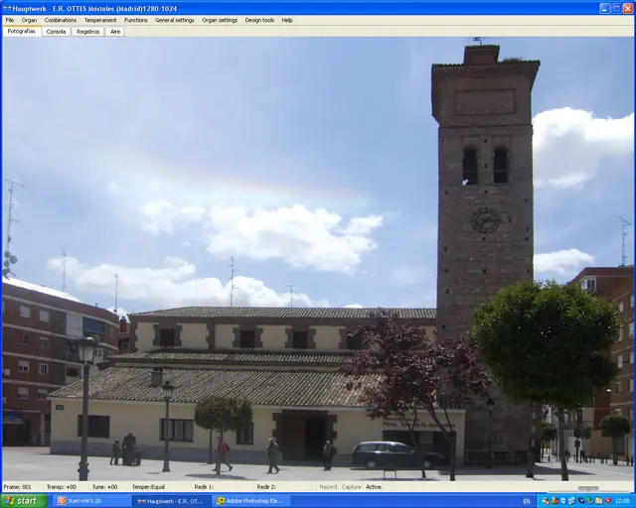Click the church tower clock in photo
636x508 pixels.
(x=485, y=220)
